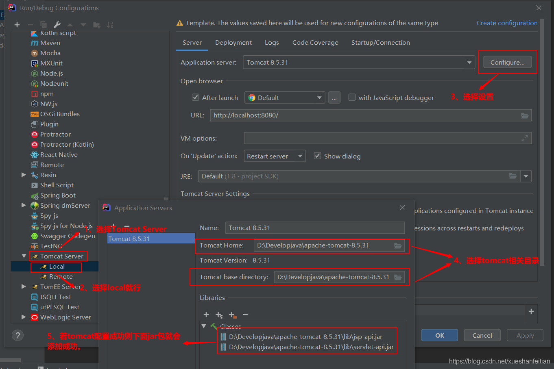Screen dimensions: 554x369
Task: Click the server Name field
Action: pos(315,228)
